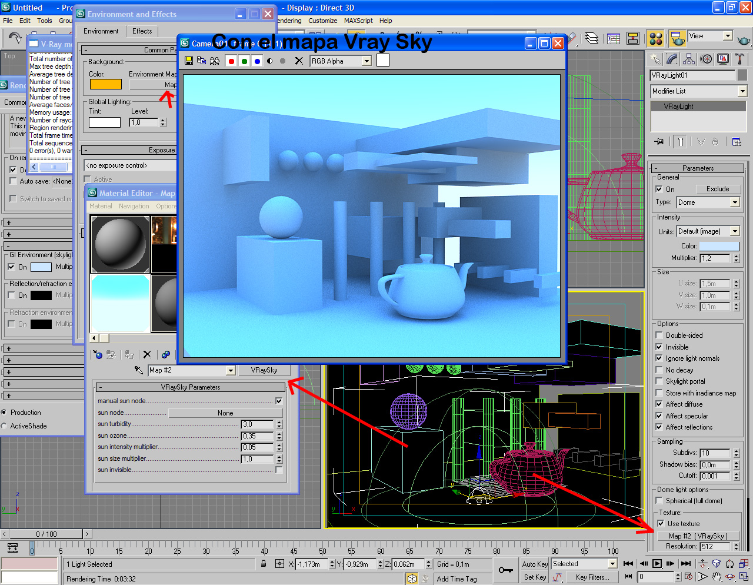Open the Hierarchy panel icon

tap(688, 59)
